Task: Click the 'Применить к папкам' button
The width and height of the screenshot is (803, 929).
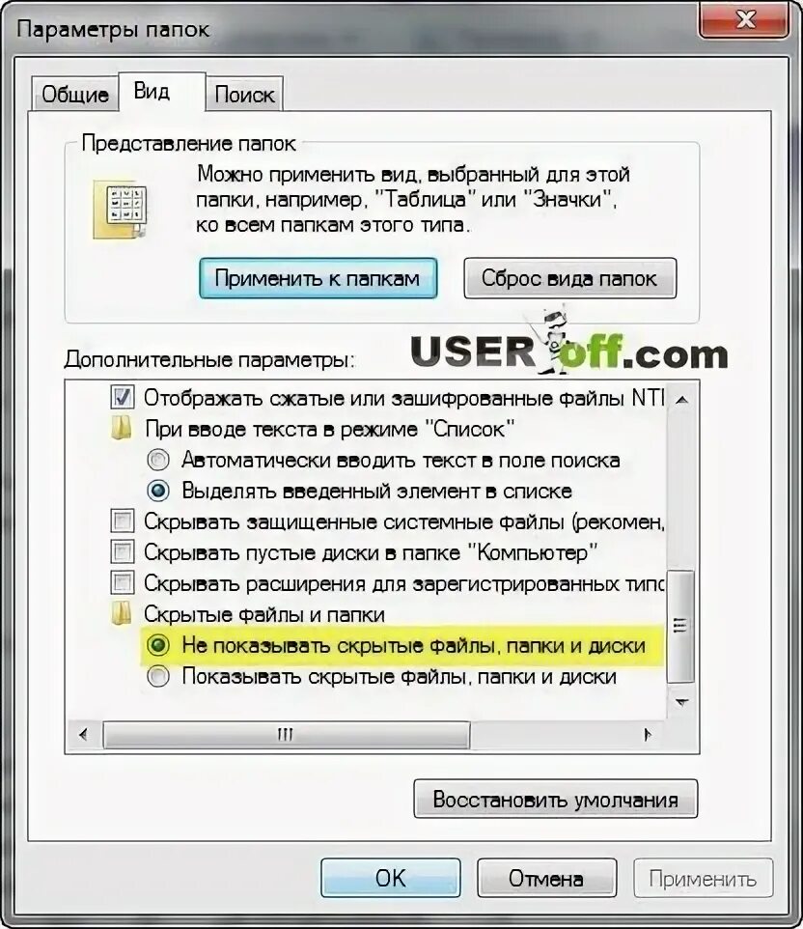Action: point(318,278)
